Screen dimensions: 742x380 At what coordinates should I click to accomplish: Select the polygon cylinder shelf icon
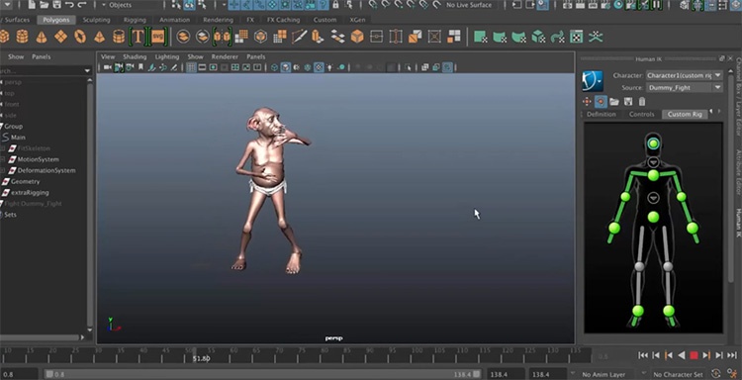pyautogui.click(x=22, y=37)
